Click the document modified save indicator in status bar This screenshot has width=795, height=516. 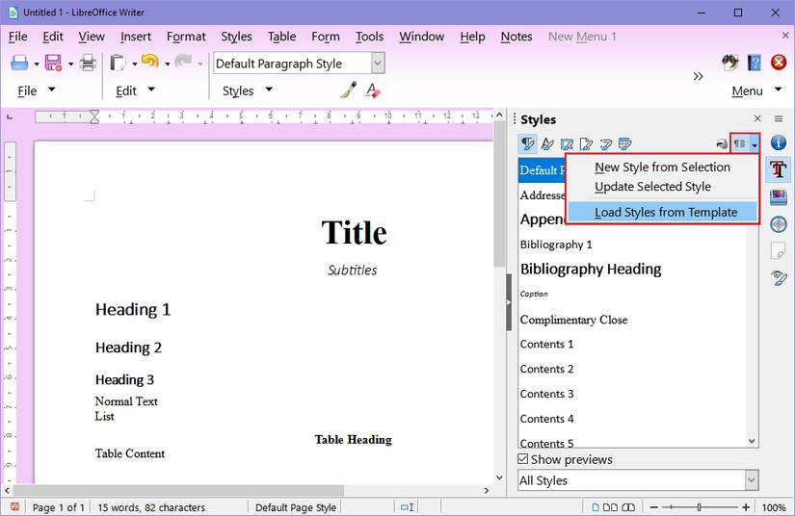(x=14, y=507)
